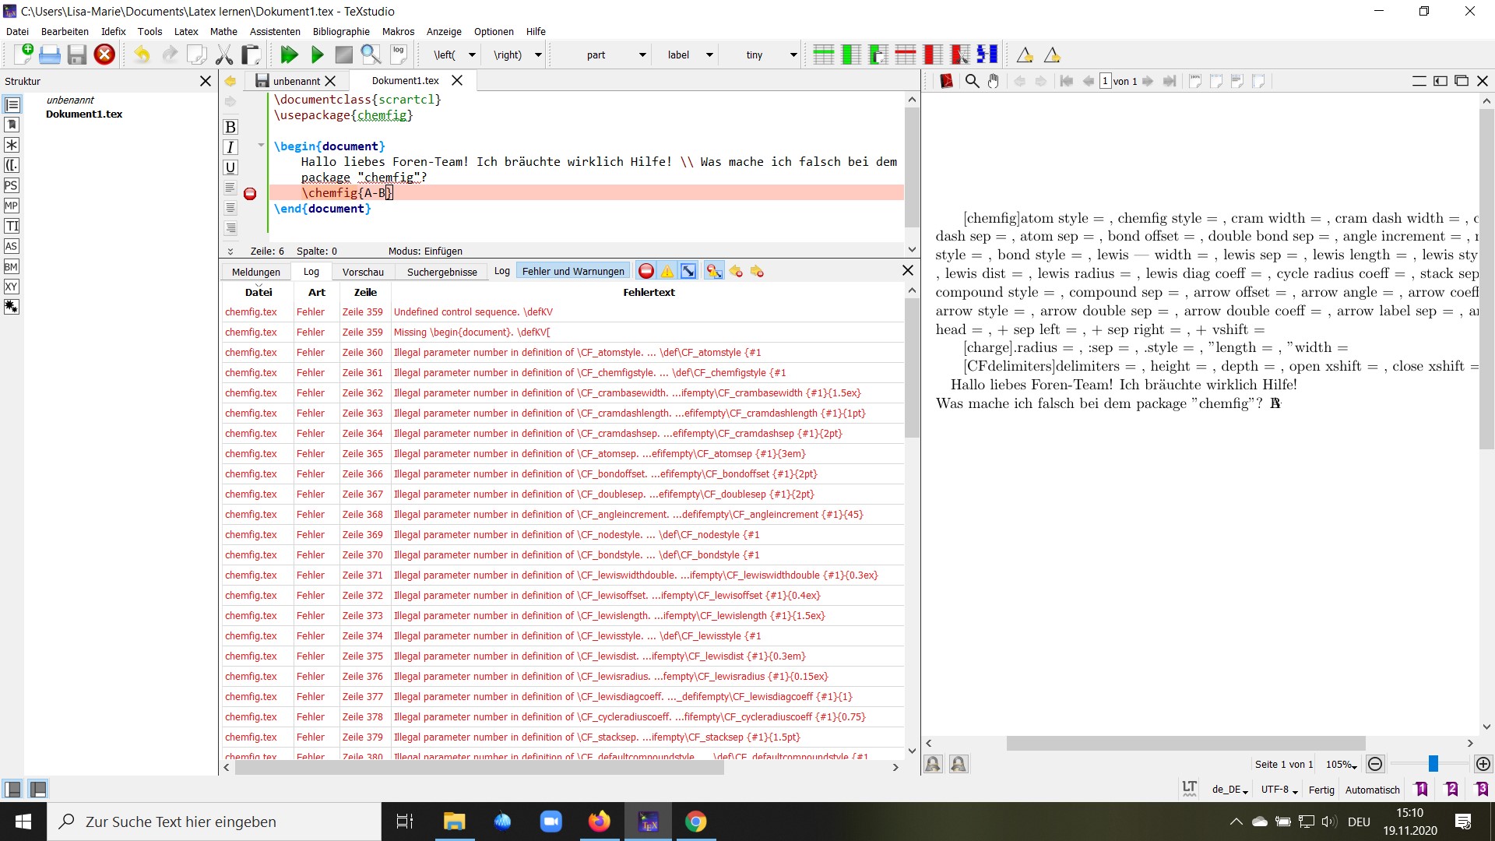The image size is (1495, 841).
Task: Click the magnifier icon in the PDF viewer
Action: tap(972, 81)
